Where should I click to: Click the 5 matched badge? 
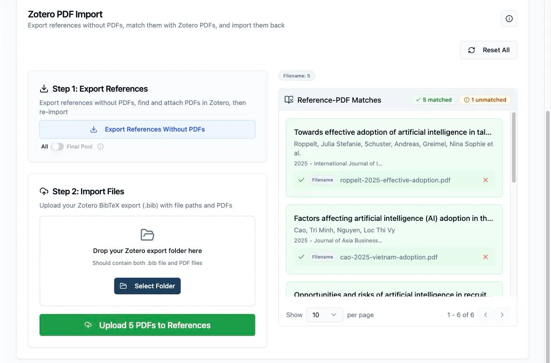click(434, 100)
